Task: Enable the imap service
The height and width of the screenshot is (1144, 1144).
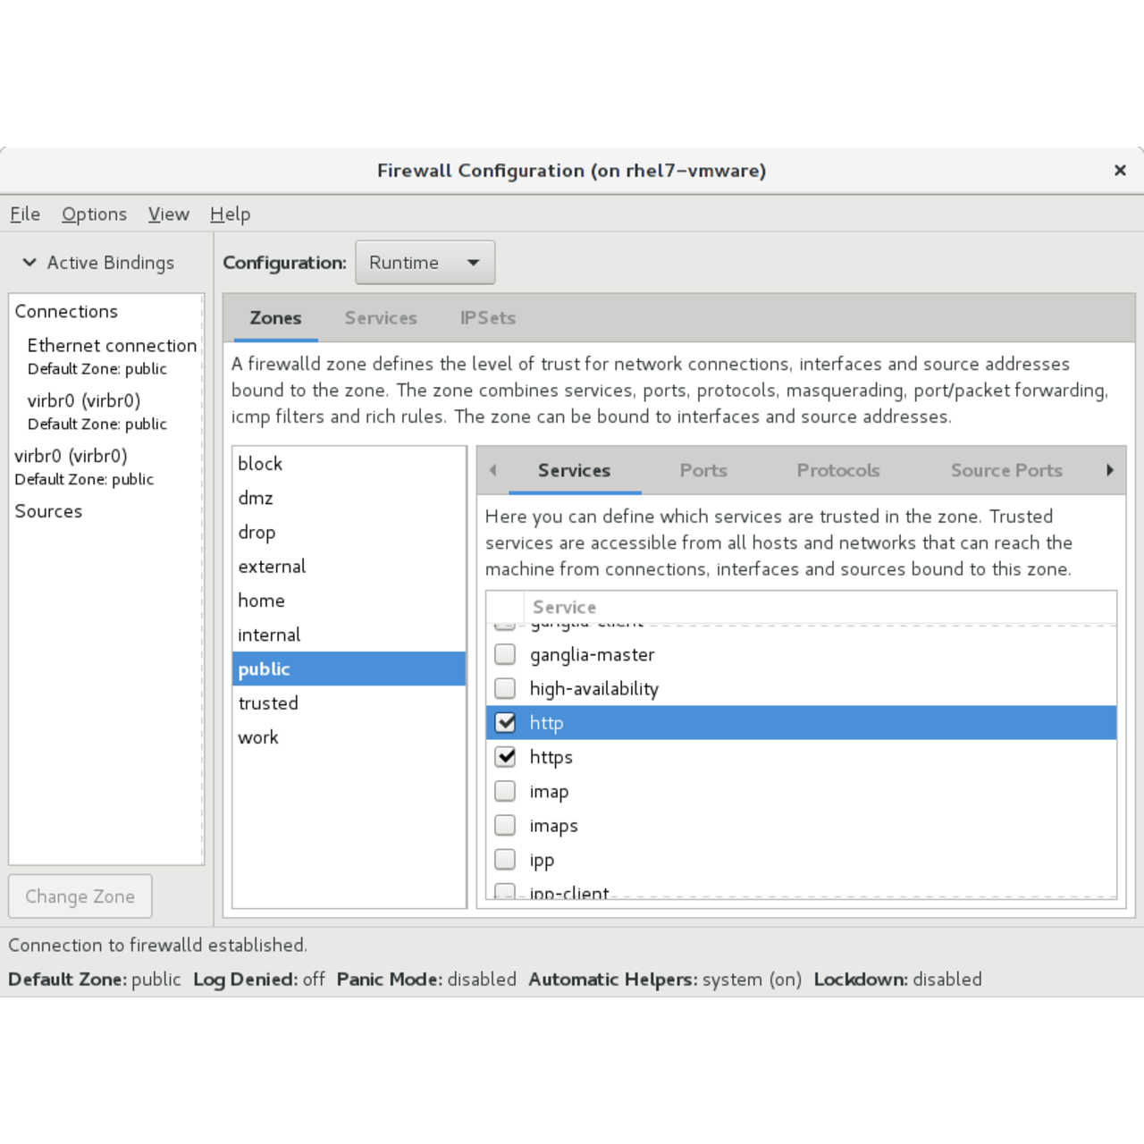Action: [x=505, y=791]
